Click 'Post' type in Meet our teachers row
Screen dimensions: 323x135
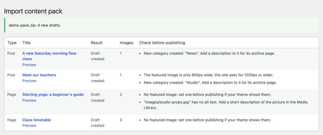[x=11, y=75]
